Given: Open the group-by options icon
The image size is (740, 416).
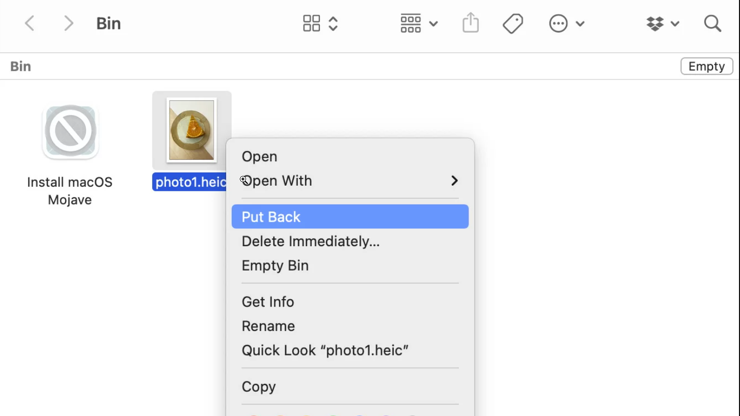Looking at the screenshot, I should (x=410, y=23).
